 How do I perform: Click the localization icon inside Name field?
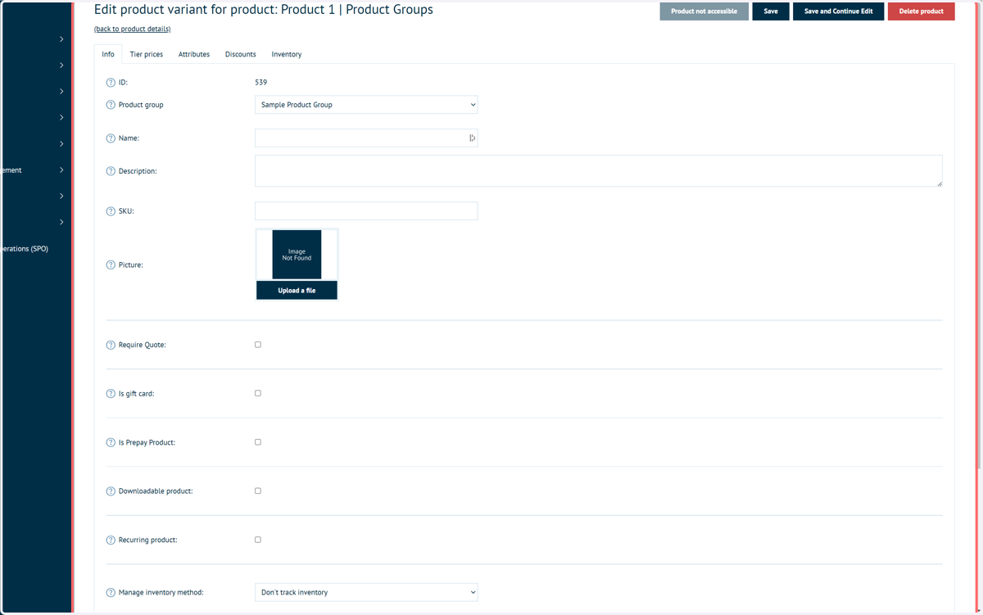[x=472, y=138]
